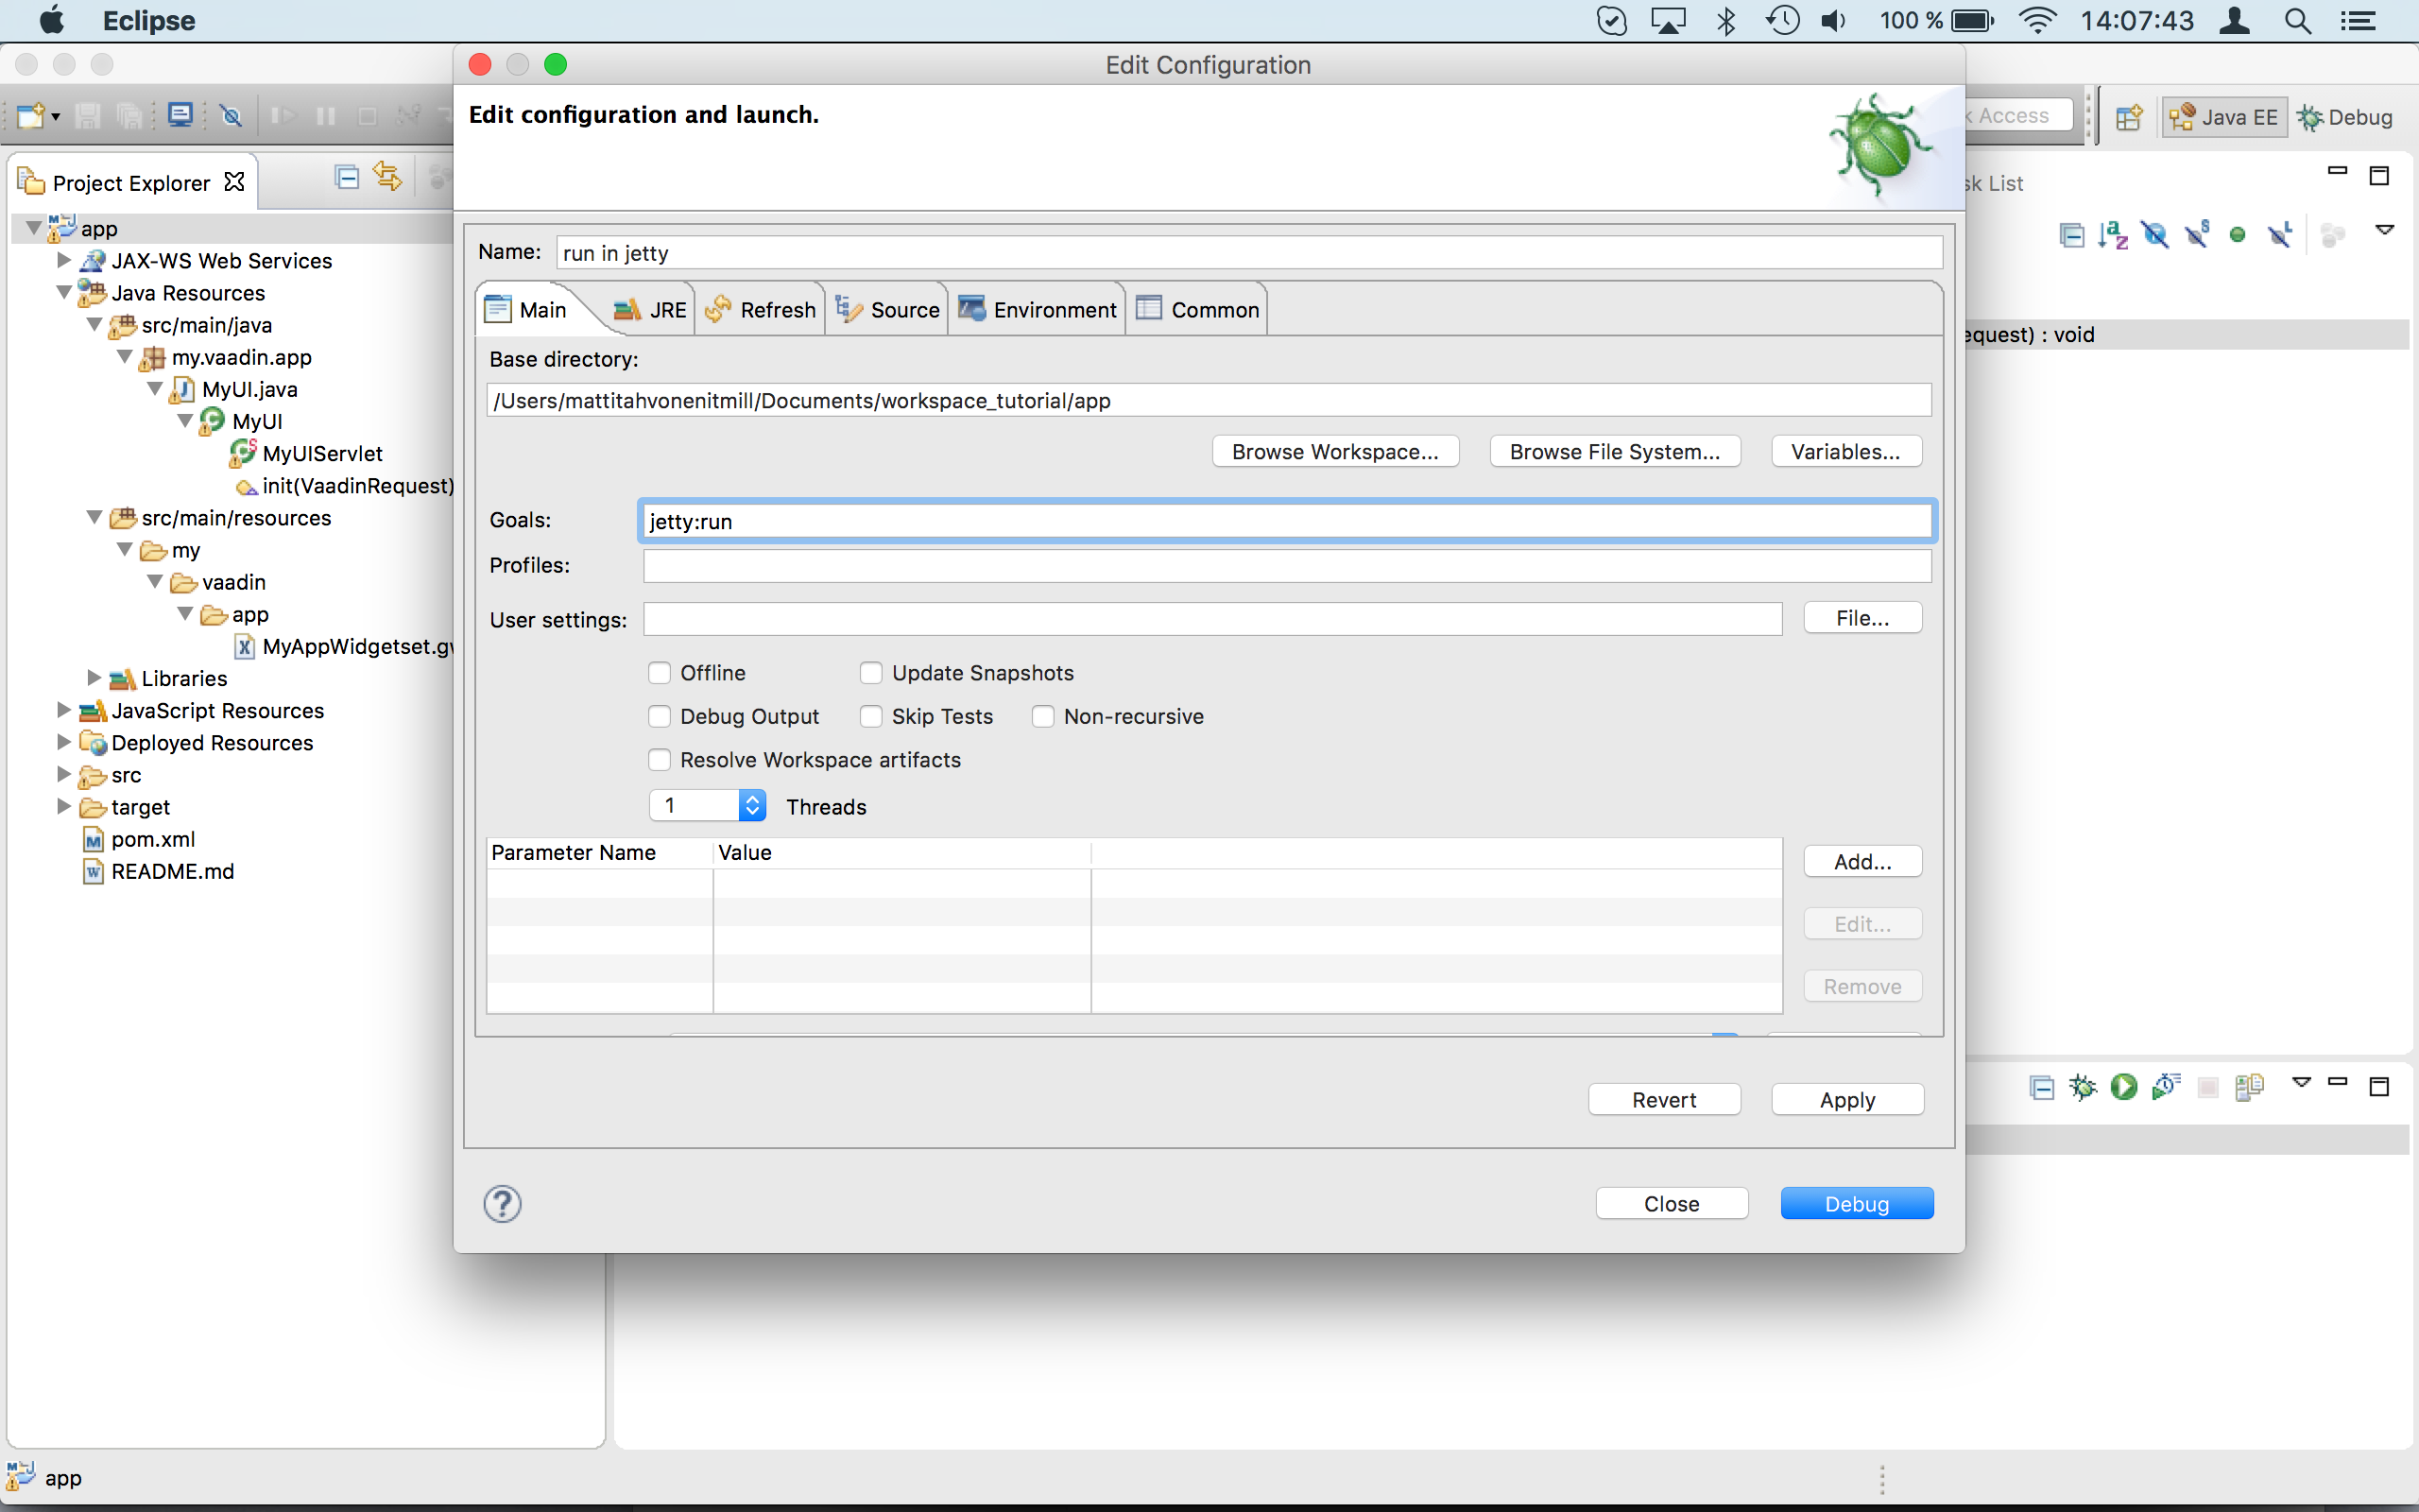Click the Browse Workspace button

tap(1335, 452)
